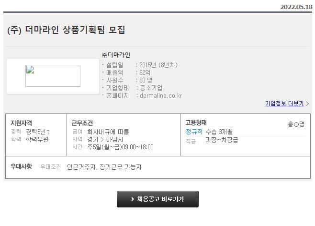Click the 학력무관 education text
Image resolution: width=315 pixels, height=226 pixels.
tap(37, 139)
